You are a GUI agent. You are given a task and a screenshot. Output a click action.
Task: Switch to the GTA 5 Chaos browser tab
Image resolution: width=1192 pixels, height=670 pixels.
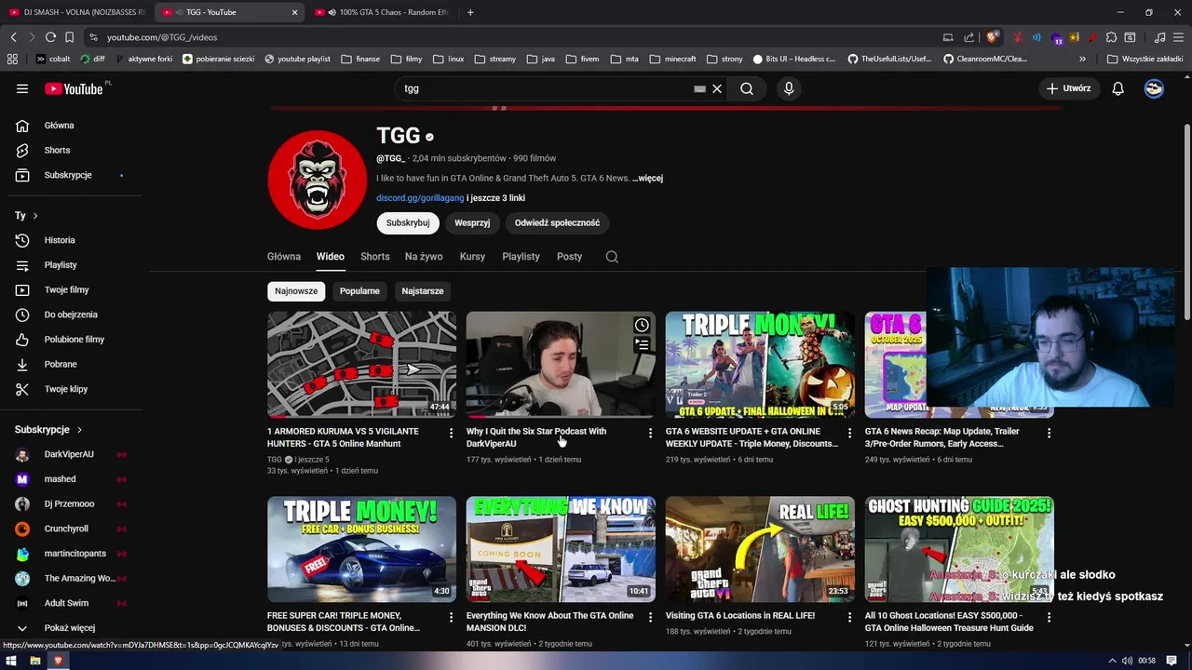pos(382,12)
